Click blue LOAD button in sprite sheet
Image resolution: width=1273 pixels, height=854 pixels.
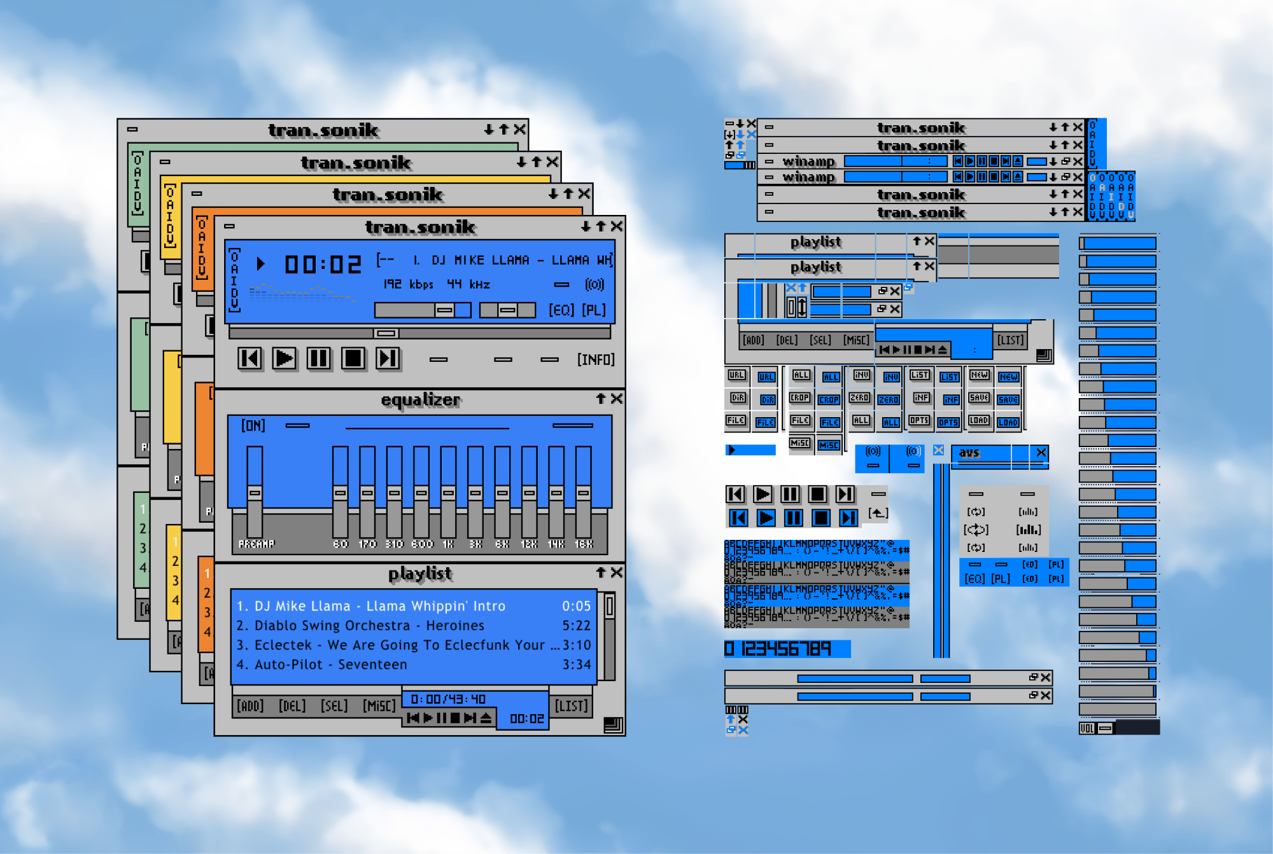1008,422
